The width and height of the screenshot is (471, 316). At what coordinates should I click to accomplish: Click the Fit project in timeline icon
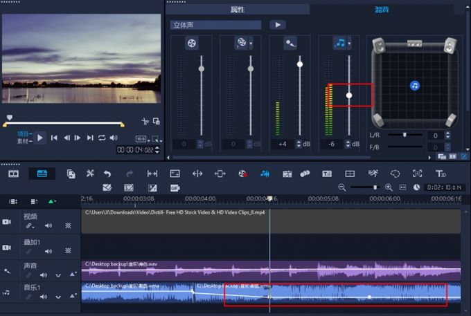[402, 187]
